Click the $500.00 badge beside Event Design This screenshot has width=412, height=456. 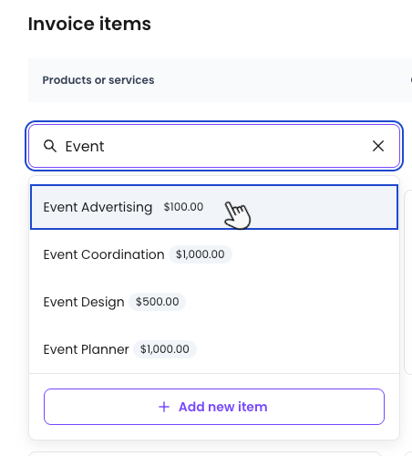tap(157, 302)
